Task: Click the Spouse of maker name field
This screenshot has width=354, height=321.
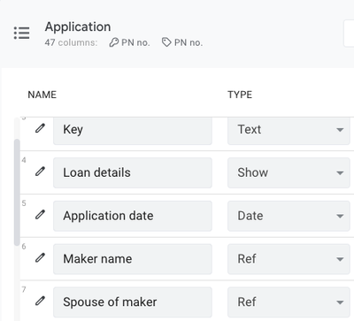Action: click(133, 302)
